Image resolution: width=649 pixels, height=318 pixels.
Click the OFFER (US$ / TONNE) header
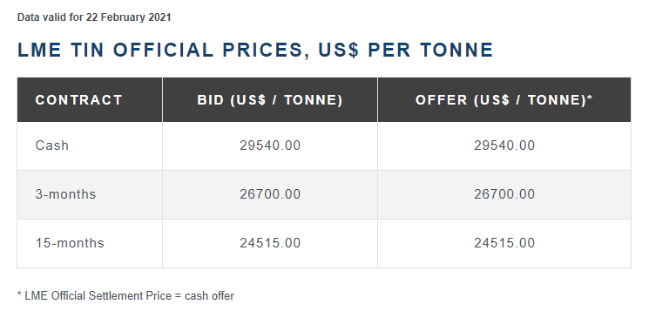tap(504, 100)
